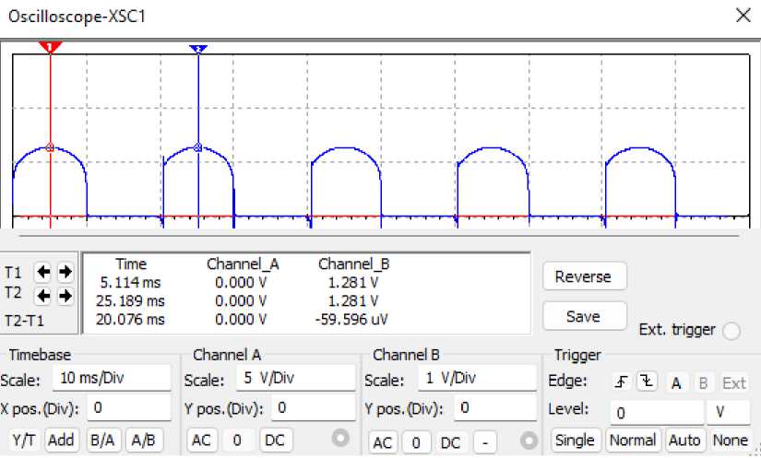
Task: Select falling edge trigger icon
Action: click(x=647, y=382)
